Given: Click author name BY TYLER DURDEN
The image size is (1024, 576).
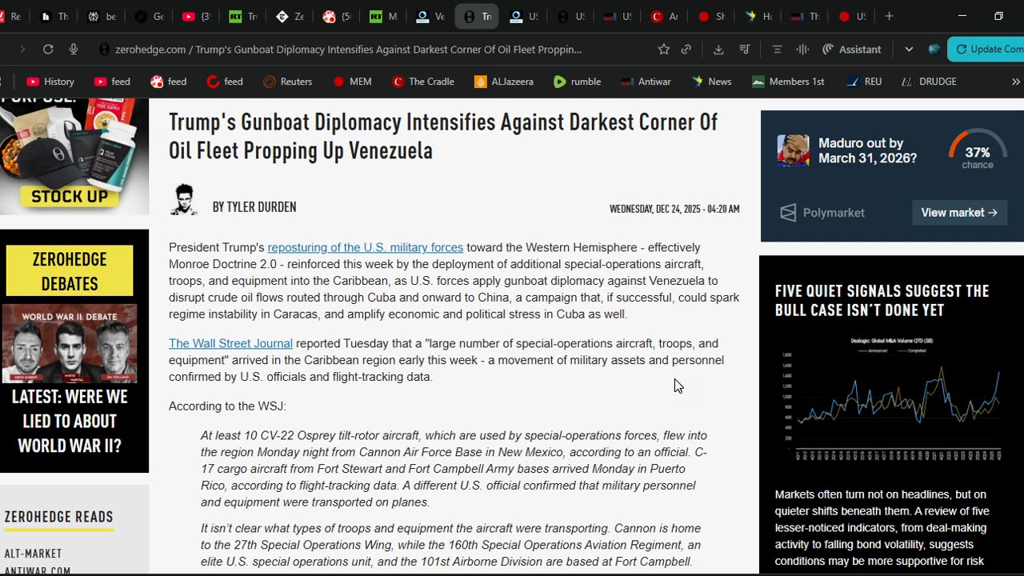Looking at the screenshot, I should click(254, 207).
